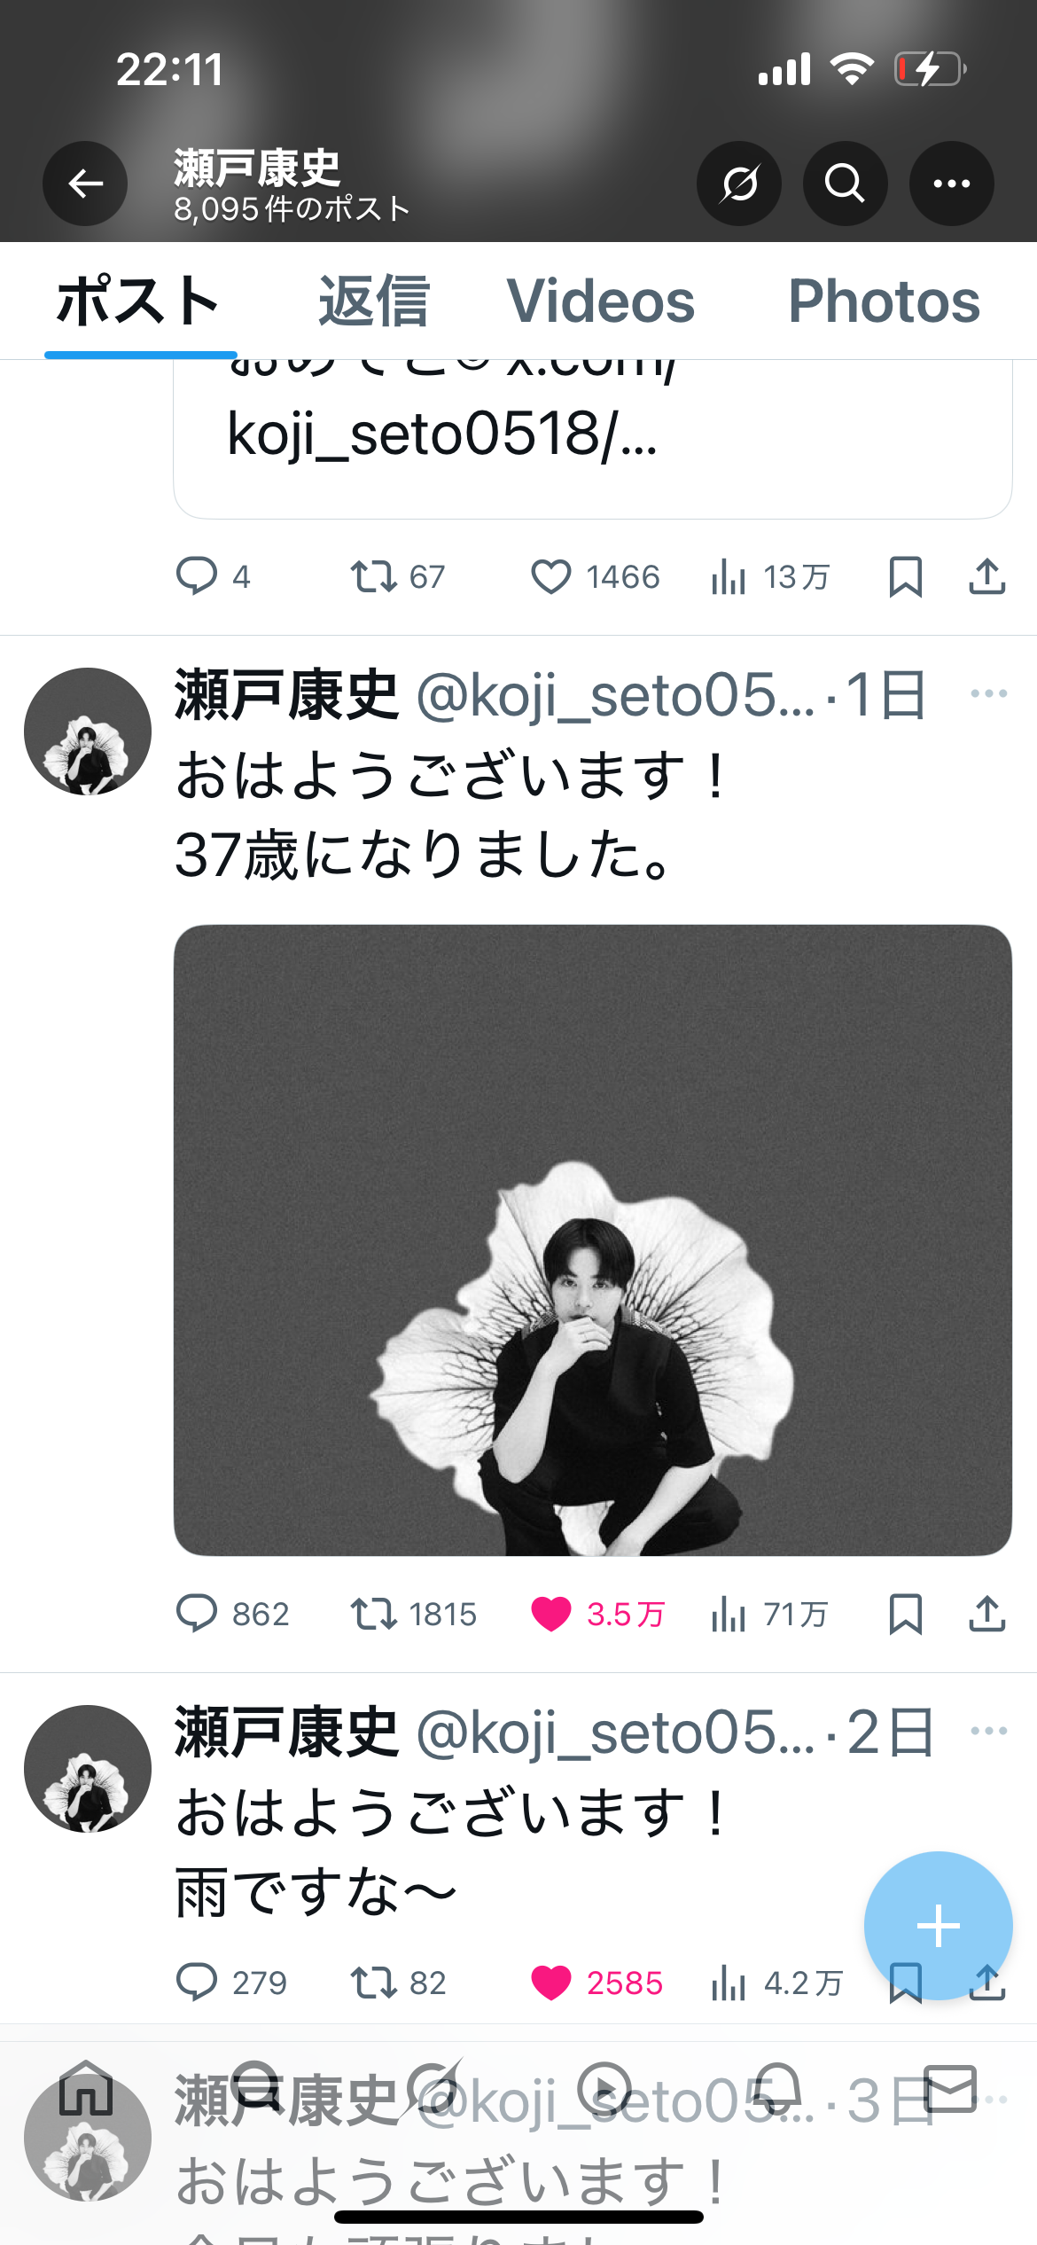Open the header three-dot more menu
The image size is (1037, 2245).
[x=951, y=184]
